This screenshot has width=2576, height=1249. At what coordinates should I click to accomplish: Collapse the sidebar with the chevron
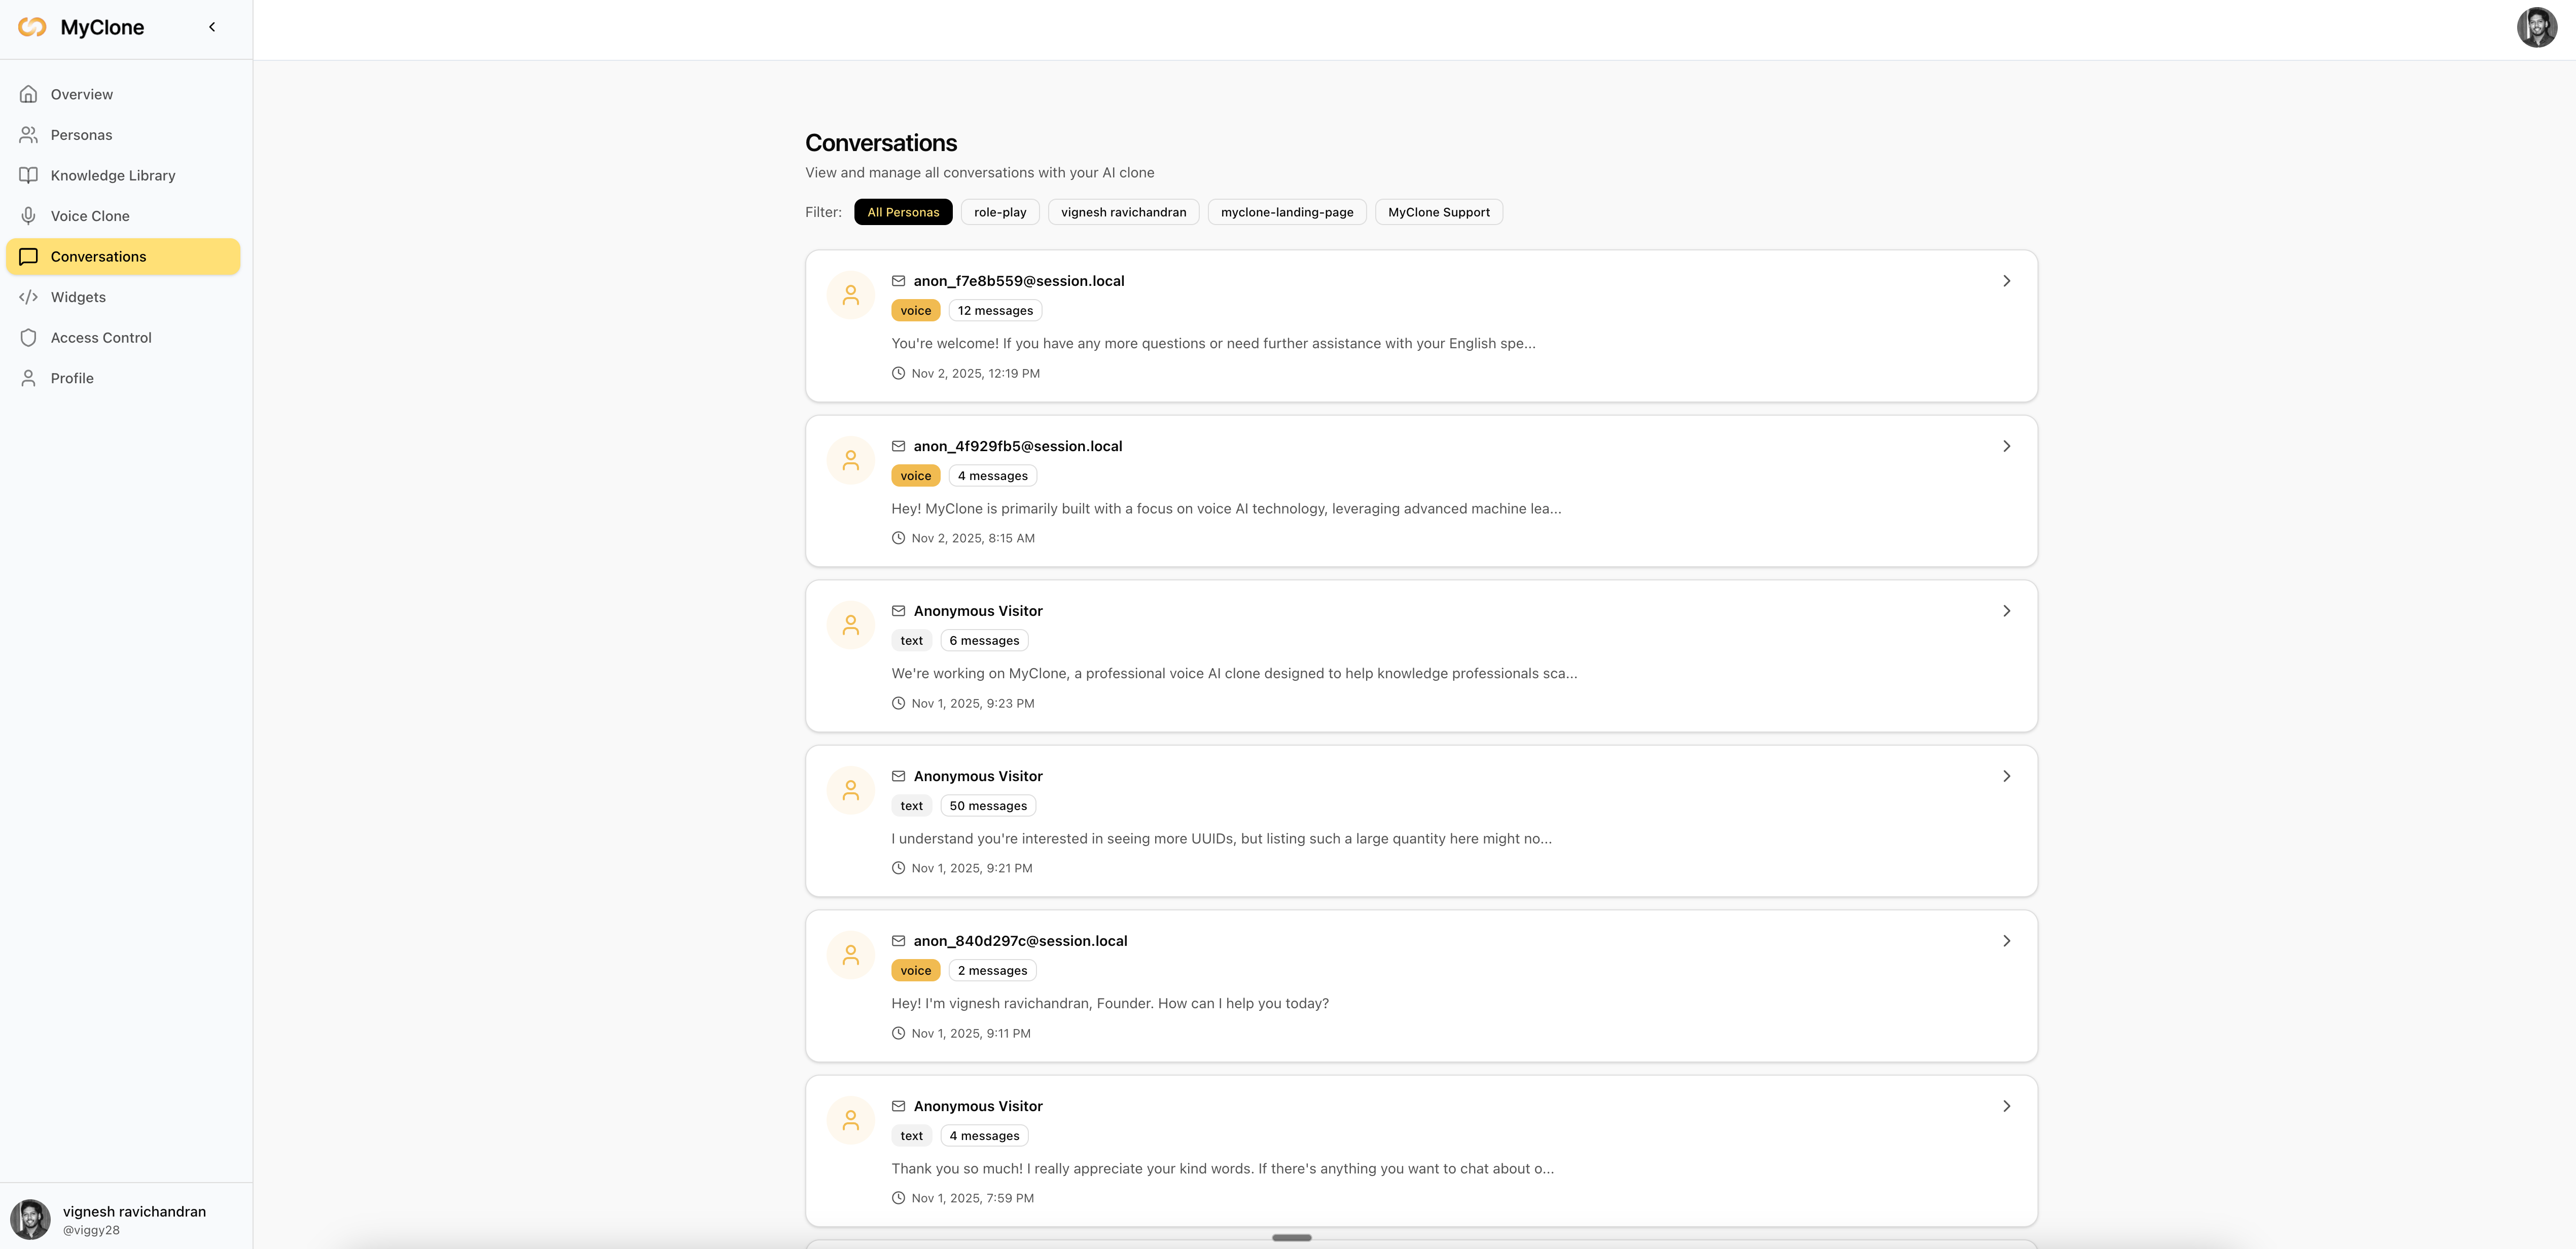point(212,27)
